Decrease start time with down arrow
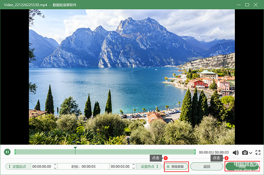This screenshot has width=264, height=175. point(55,168)
